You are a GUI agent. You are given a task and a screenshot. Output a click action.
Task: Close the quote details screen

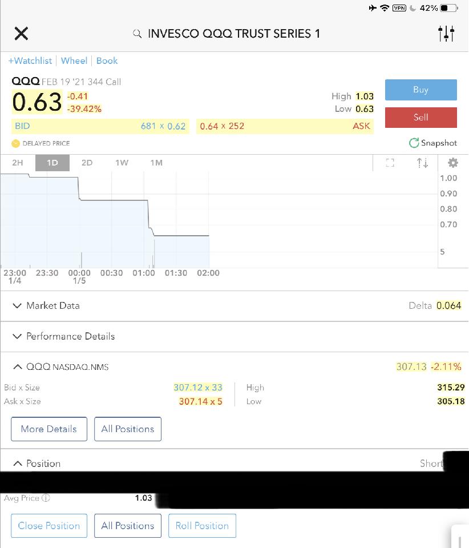(21, 34)
